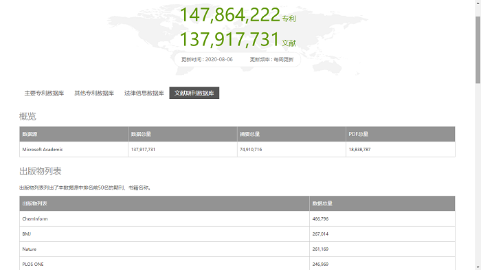481x270 pixels.
Task: Click the scrollbar down arrow
Action: (478, 267)
